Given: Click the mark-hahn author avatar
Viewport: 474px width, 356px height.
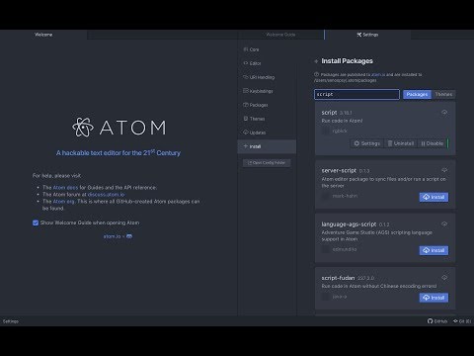Looking at the screenshot, I should pyautogui.click(x=325, y=196).
